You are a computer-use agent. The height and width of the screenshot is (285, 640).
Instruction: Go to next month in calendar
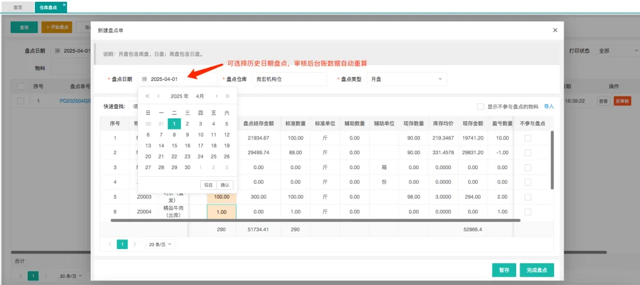tap(217, 96)
